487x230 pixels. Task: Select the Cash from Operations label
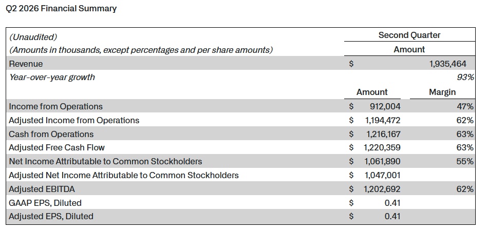coord(51,134)
